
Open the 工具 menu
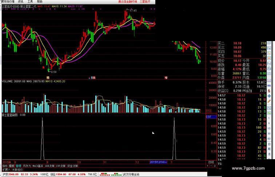(x=30, y=1)
